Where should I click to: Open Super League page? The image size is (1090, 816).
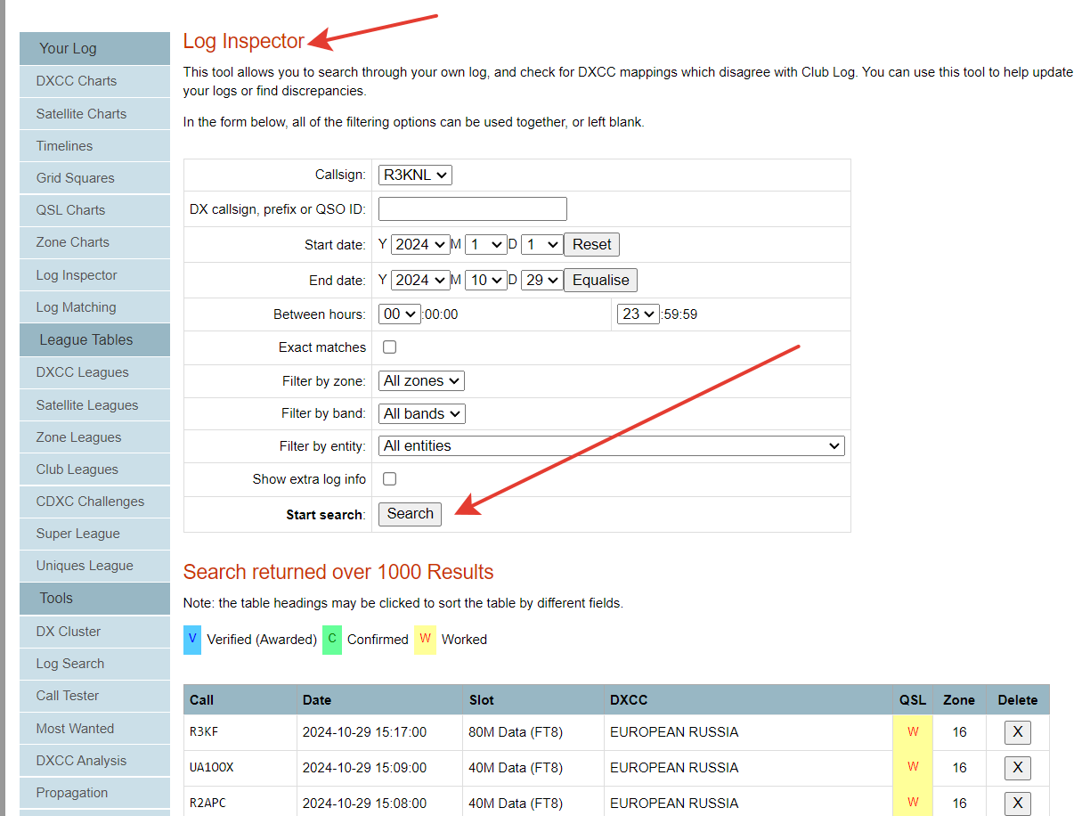pos(94,534)
